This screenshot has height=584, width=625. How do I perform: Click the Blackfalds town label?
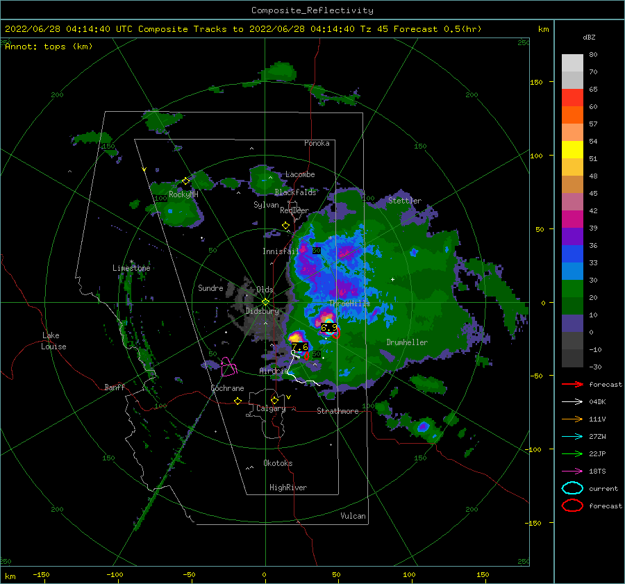295,192
